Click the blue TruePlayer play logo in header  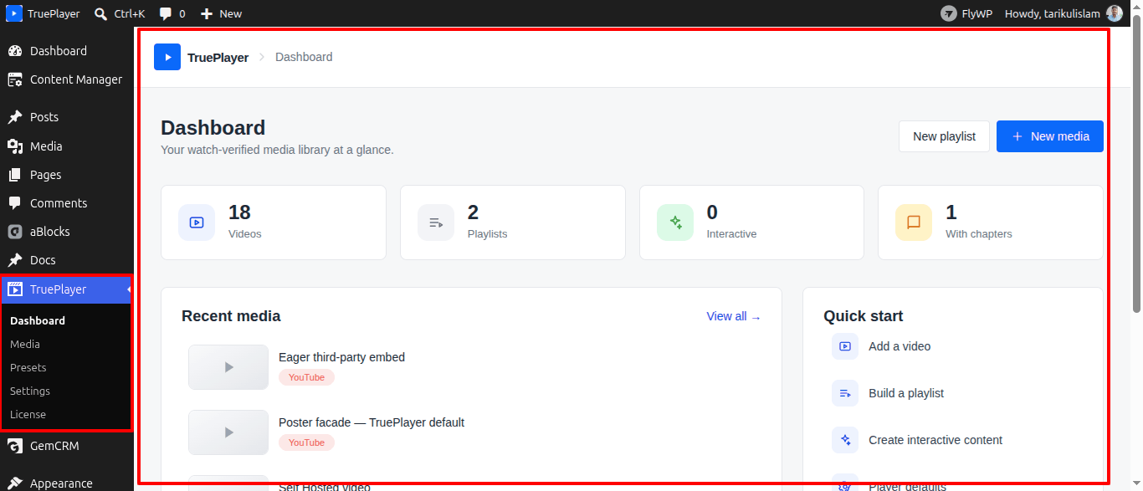pos(167,57)
